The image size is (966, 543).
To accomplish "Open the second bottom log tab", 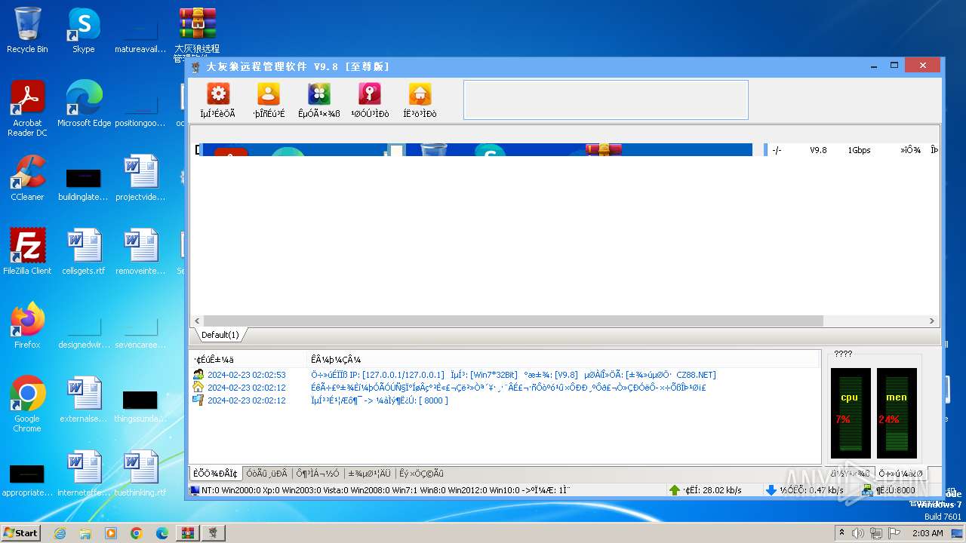I will (x=266, y=474).
